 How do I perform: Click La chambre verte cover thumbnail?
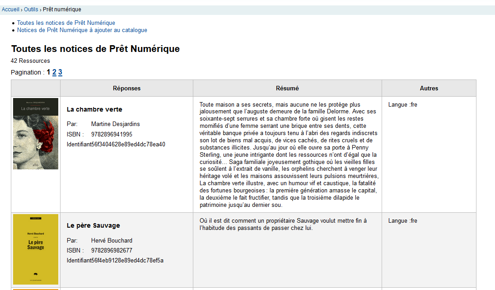click(x=36, y=134)
